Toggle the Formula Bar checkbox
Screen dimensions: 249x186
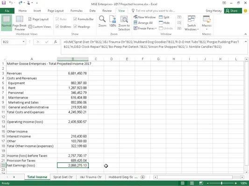tap(75, 19)
